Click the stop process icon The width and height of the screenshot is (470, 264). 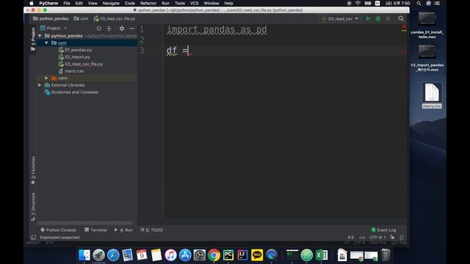(x=388, y=18)
